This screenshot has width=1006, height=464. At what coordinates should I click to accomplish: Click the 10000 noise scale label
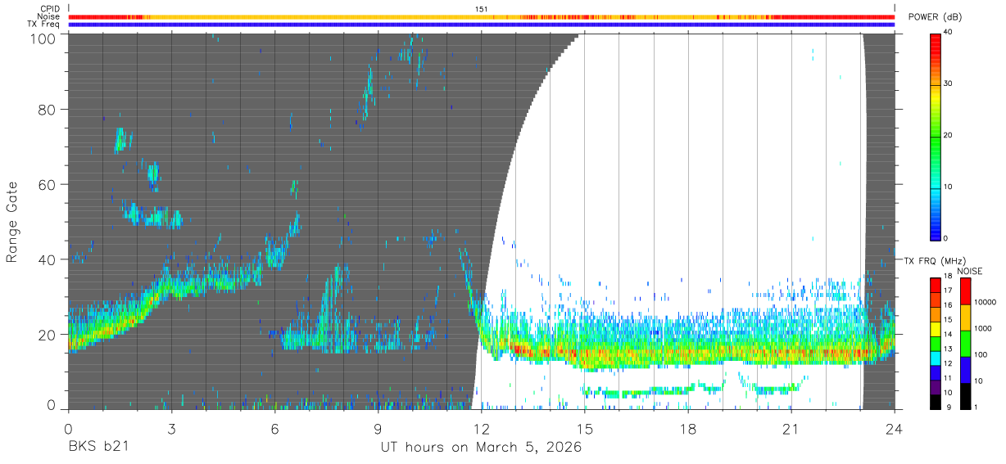pyautogui.click(x=984, y=302)
